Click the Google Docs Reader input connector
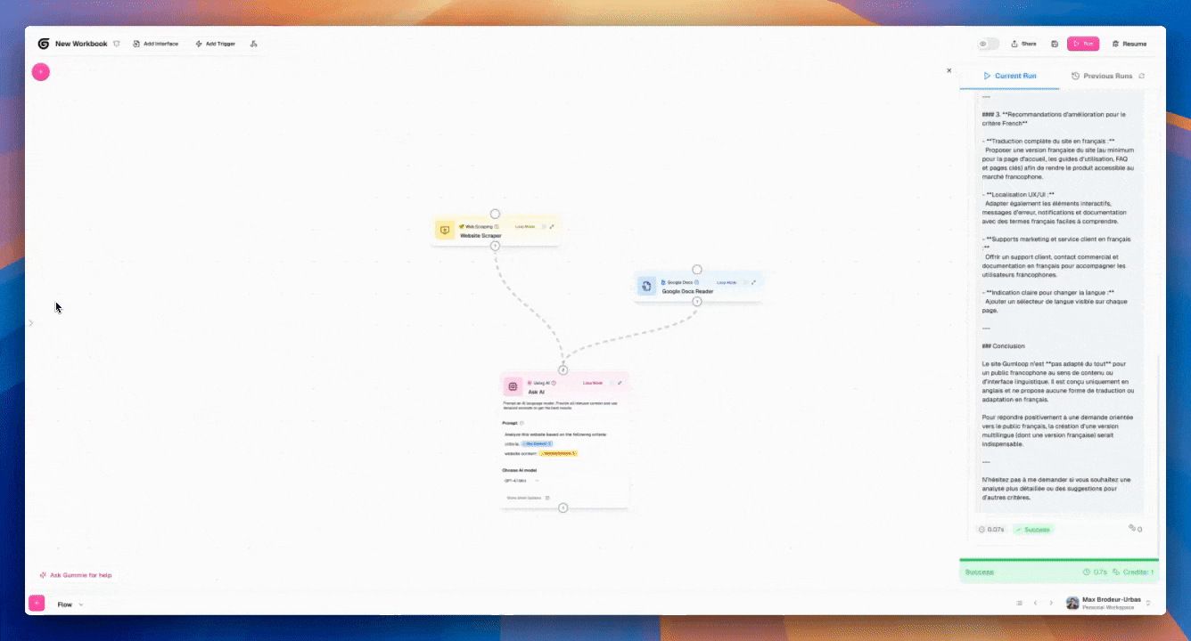 click(x=697, y=270)
